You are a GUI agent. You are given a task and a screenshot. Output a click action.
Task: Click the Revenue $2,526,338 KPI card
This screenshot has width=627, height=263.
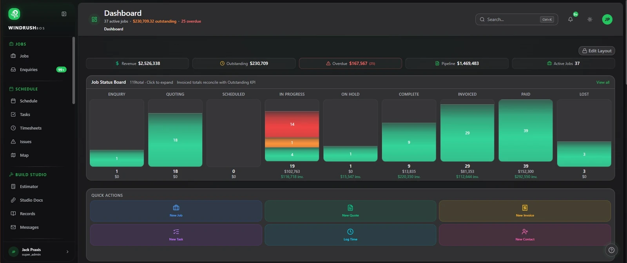point(138,63)
